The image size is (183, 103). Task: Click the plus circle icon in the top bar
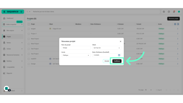[164, 12]
